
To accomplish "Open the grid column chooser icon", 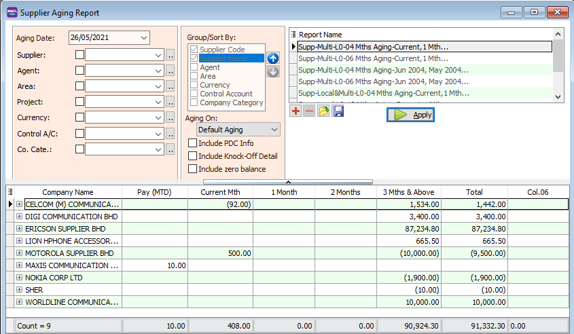I will coord(10,192).
